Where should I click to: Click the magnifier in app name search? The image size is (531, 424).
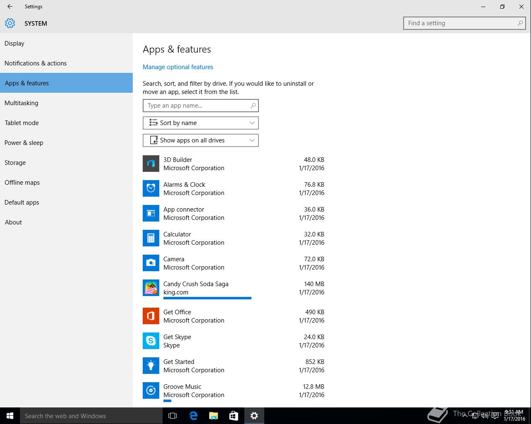pos(253,106)
